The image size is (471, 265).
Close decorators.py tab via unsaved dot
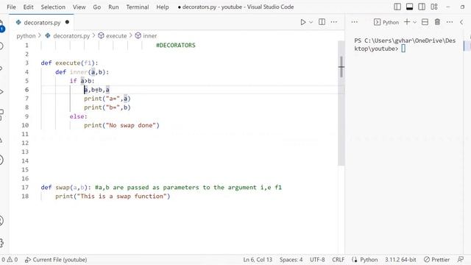tap(67, 22)
